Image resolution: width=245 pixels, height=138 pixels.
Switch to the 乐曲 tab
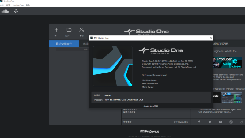point(85,44)
